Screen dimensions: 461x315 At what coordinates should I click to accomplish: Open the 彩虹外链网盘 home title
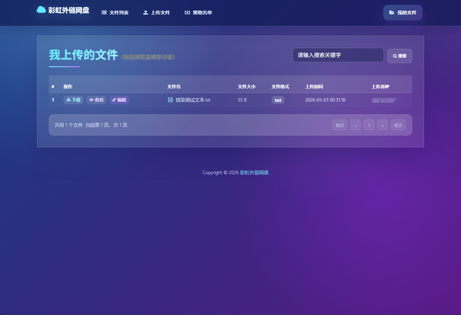coord(69,10)
